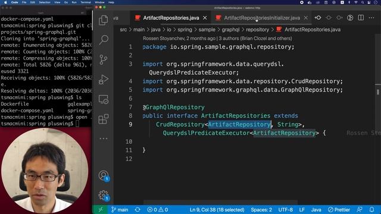Viewport: 381px width, 214px height.
Task: Expand the main breadcrumb segment
Action: [139, 30]
